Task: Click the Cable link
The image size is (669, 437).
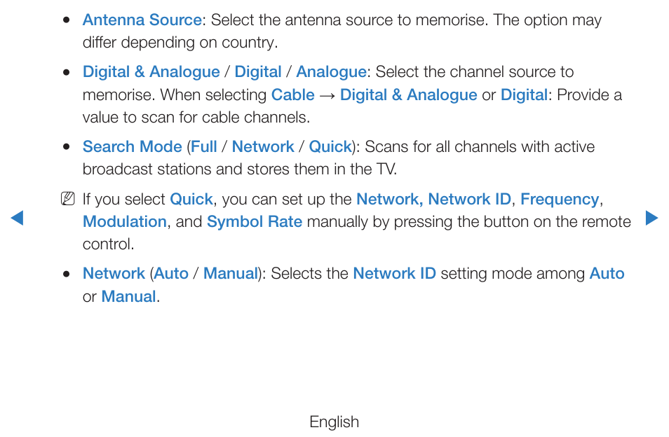Action: 292,95
